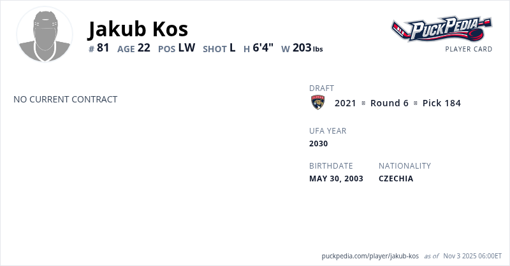Image resolution: width=510 pixels, height=266 pixels.
Task: Click the PLAYER CARD label
Action: click(x=469, y=49)
